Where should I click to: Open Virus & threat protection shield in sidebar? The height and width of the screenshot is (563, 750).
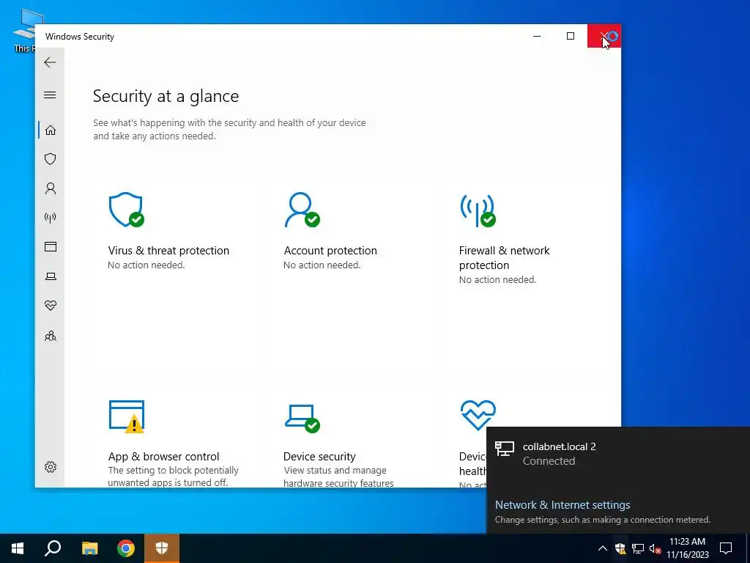coord(51,159)
